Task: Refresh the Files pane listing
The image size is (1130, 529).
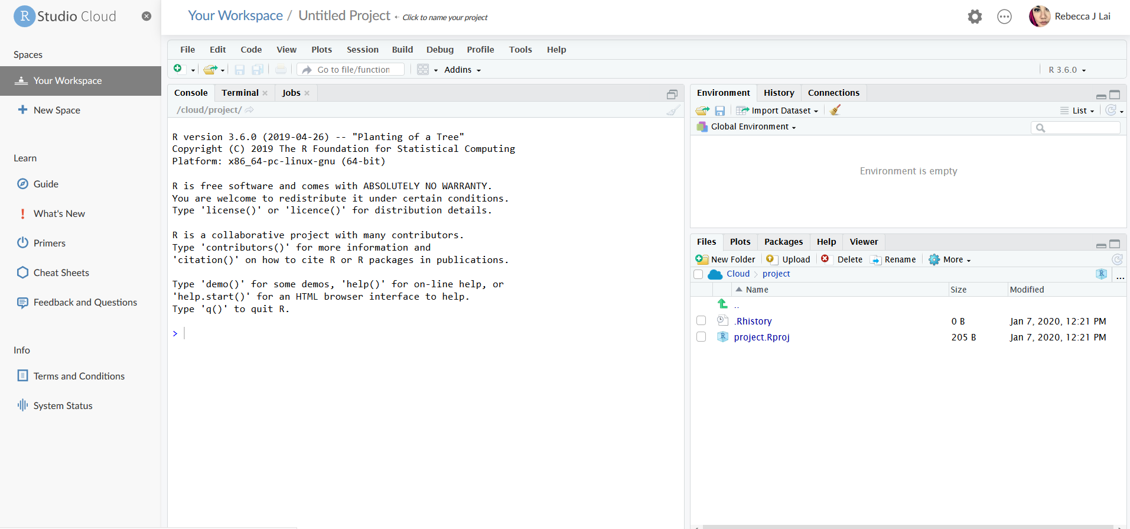Action: point(1117,259)
